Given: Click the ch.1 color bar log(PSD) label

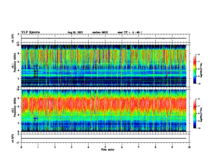Looking at the screenshot, I should [201, 70].
